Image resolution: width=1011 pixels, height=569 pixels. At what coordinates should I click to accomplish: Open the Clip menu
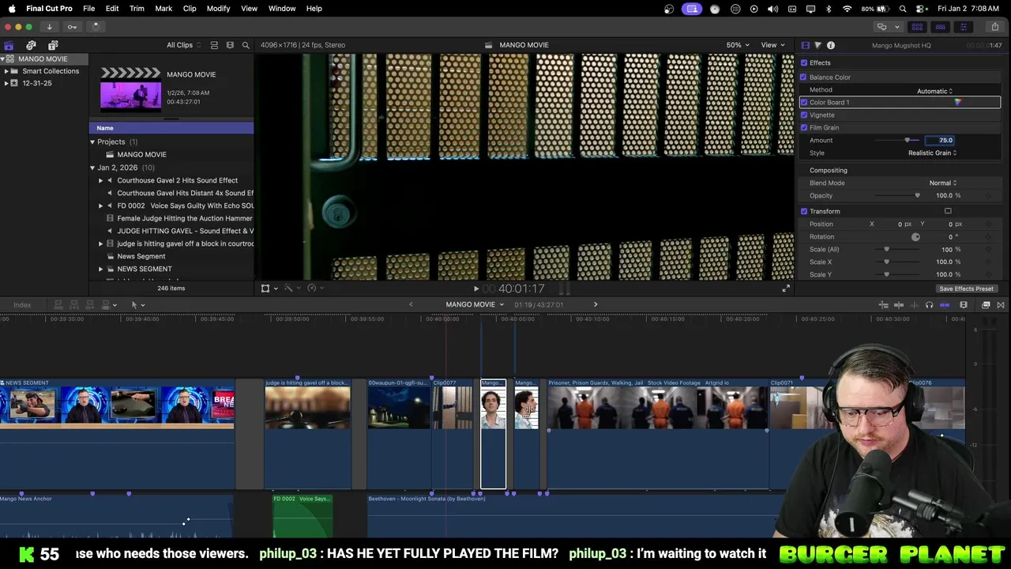[190, 8]
